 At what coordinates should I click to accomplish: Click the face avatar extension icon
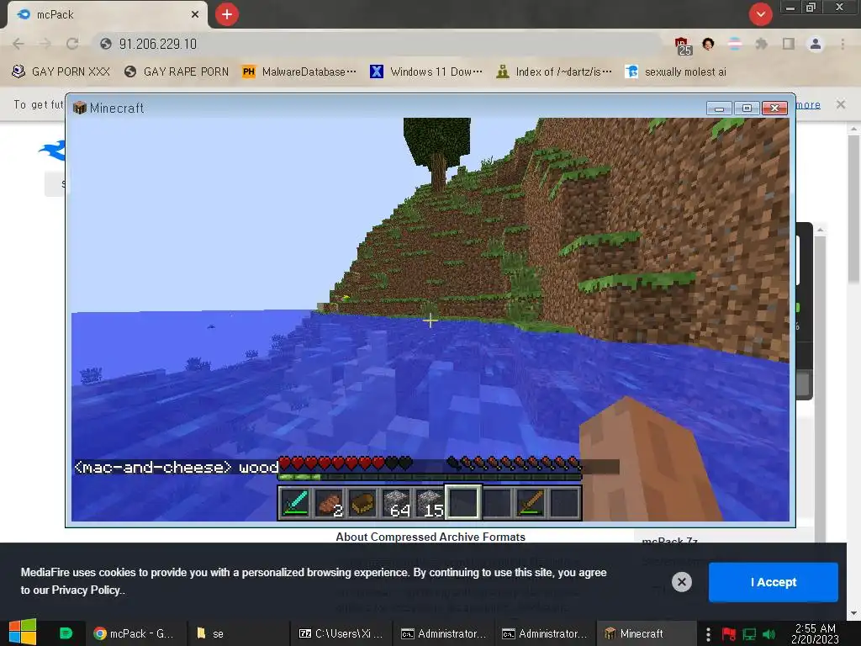tap(708, 44)
